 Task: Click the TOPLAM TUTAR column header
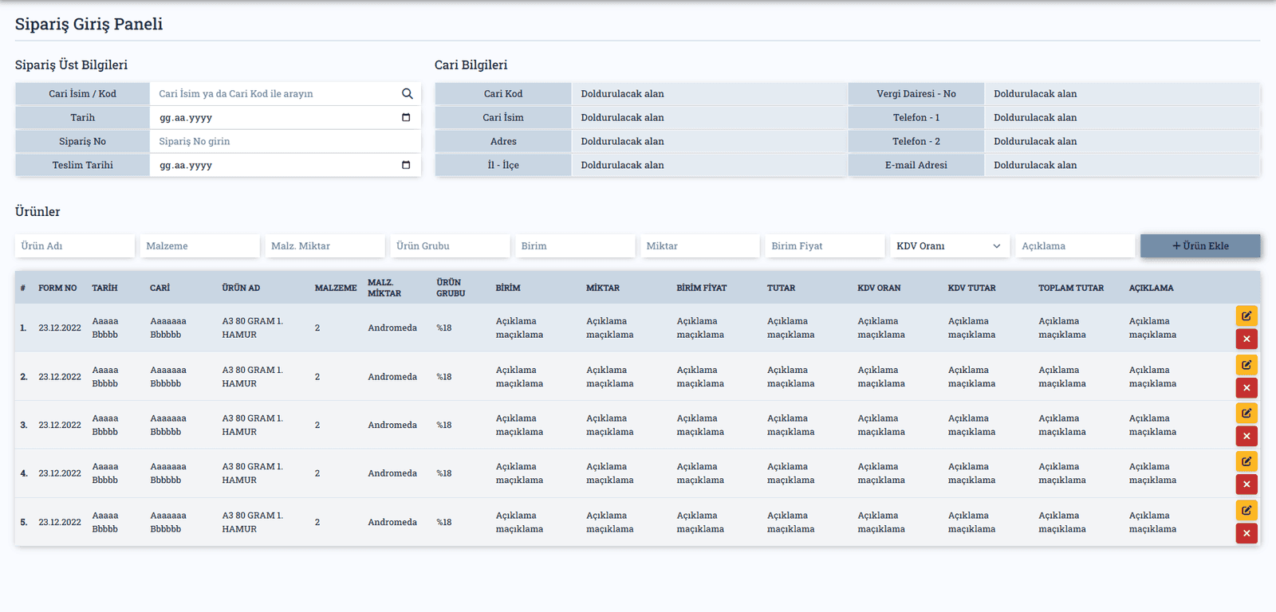pos(1071,288)
